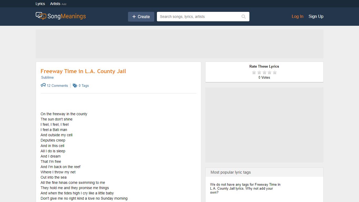
Task: Click the Most popular lyric tags heading
Action: [231, 172]
